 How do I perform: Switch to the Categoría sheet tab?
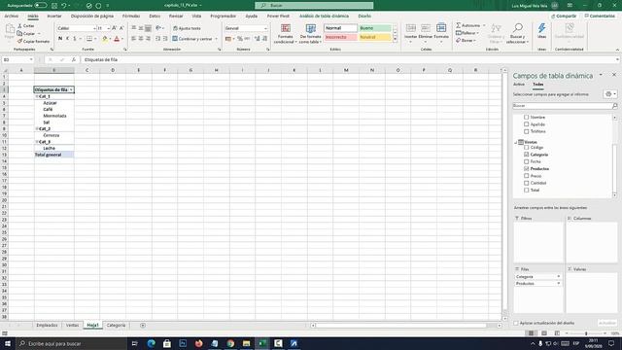coord(116,326)
